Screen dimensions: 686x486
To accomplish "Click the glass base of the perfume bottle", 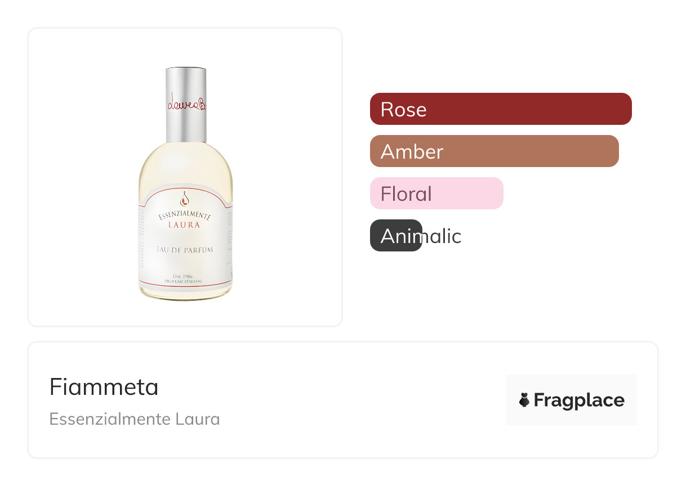I will click(185, 294).
